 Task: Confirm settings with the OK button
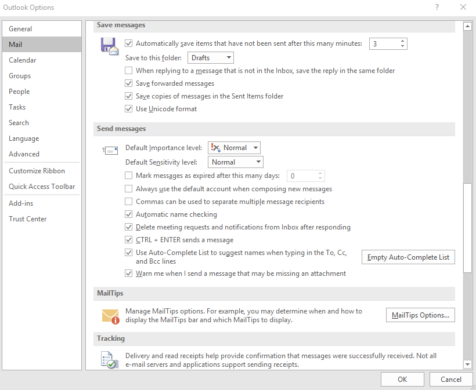point(402,380)
